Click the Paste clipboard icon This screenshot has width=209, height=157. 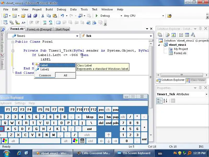pyautogui.click(x=55, y=16)
